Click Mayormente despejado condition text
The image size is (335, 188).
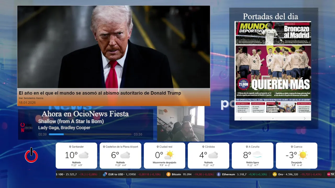[164, 162]
